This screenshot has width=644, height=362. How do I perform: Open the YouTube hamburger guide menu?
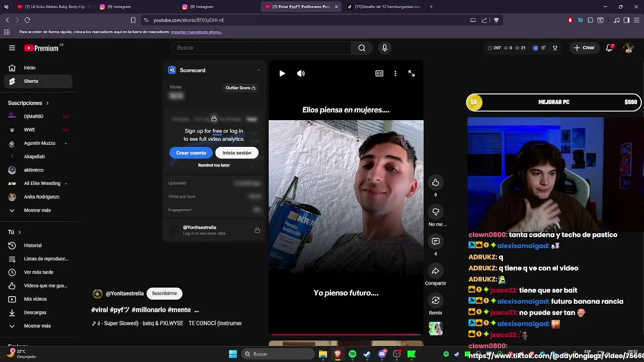[12, 48]
